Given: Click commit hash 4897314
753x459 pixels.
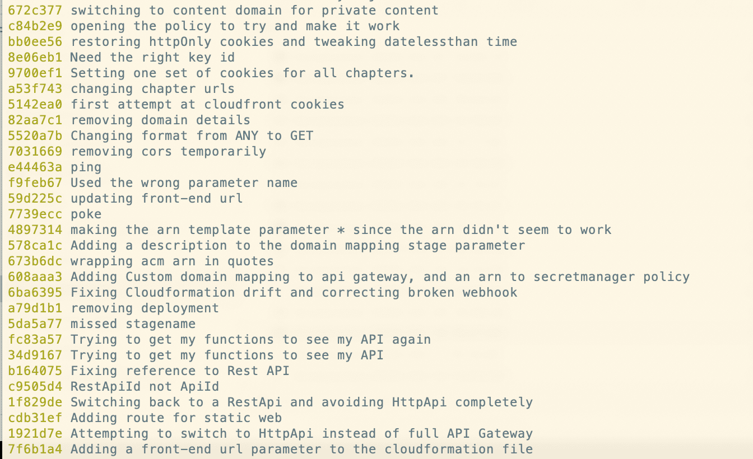Looking at the screenshot, I should coord(35,230).
